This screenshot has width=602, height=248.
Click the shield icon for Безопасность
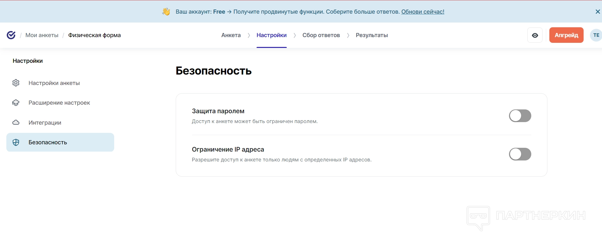[x=16, y=142]
